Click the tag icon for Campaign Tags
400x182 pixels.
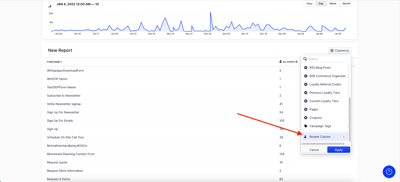306,126
